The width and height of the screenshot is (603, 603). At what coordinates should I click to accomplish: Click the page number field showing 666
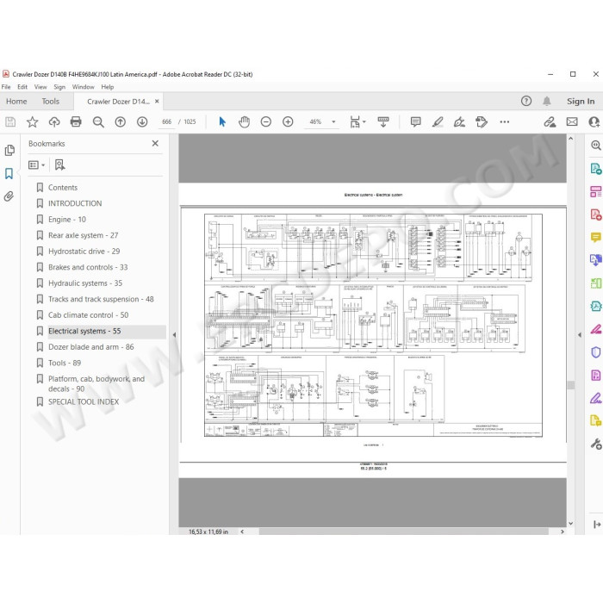tap(166, 122)
